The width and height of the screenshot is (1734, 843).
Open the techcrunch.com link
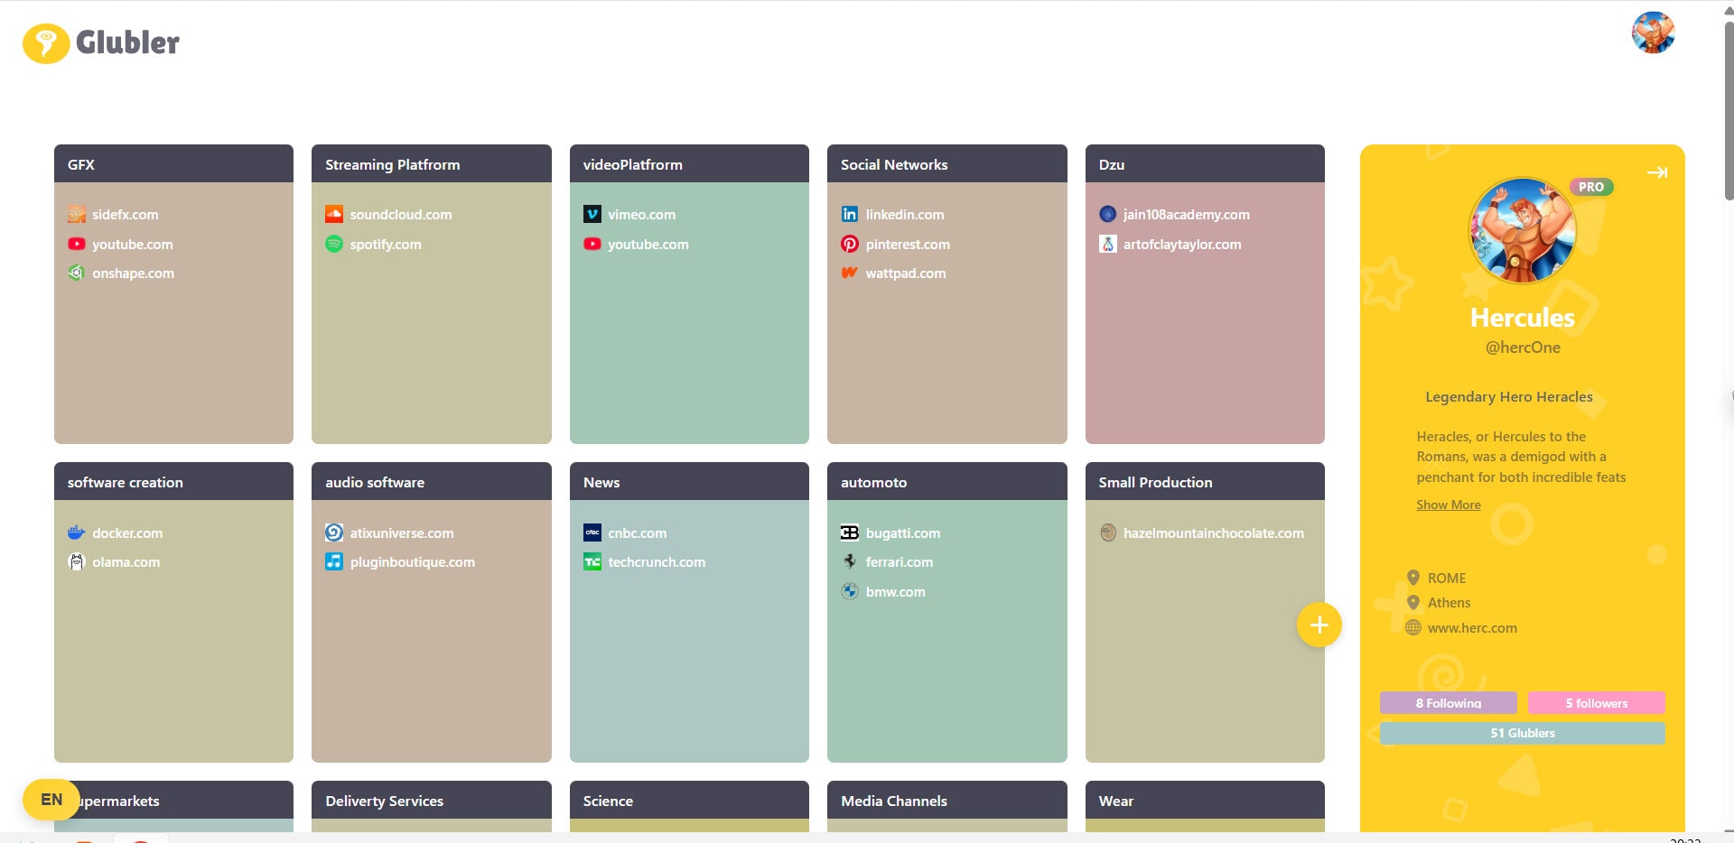click(x=656, y=561)
